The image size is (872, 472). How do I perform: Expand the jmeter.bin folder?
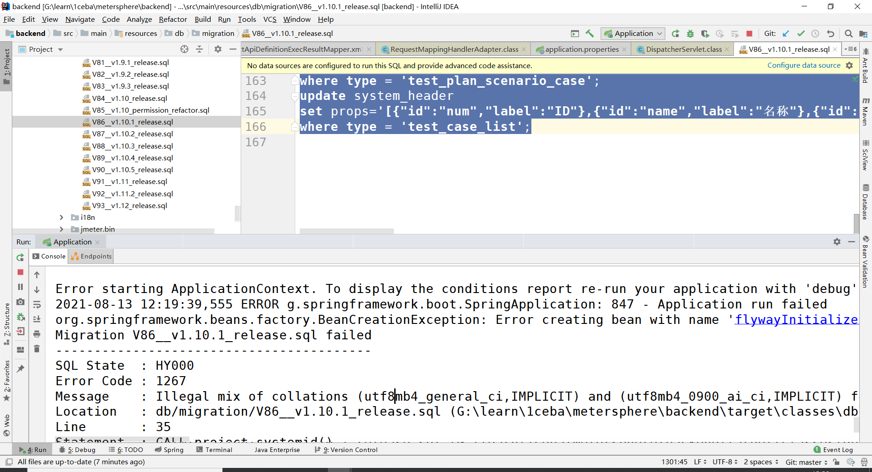pos(61,229)
